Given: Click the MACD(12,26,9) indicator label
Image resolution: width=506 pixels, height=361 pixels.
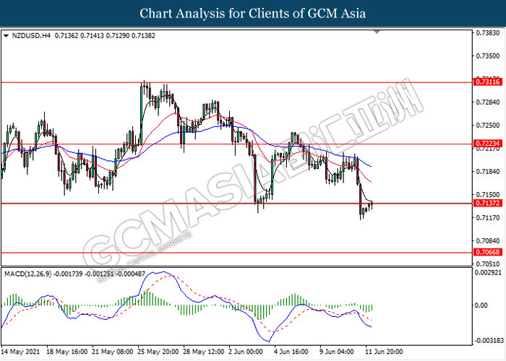Looking at the screenshot, I should click(x=27, y=274).
